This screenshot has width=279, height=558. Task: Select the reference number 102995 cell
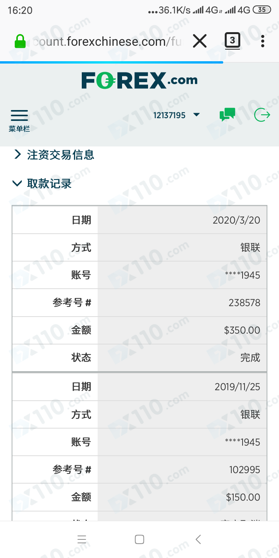[182, 470]
